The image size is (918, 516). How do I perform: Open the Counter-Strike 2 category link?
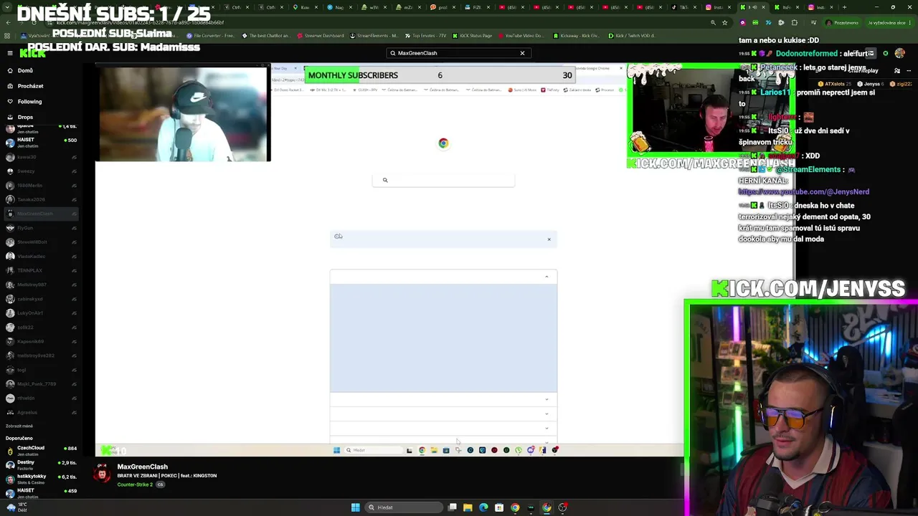click(x=135, y=484)
